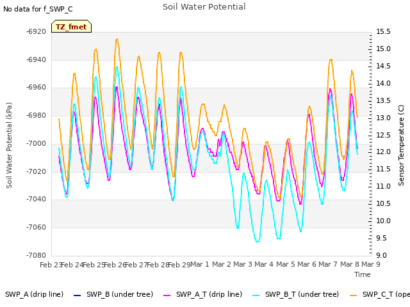Click the 'Soil Water Potential' chart title
410x307 pixels.
[x=204, y=7]
